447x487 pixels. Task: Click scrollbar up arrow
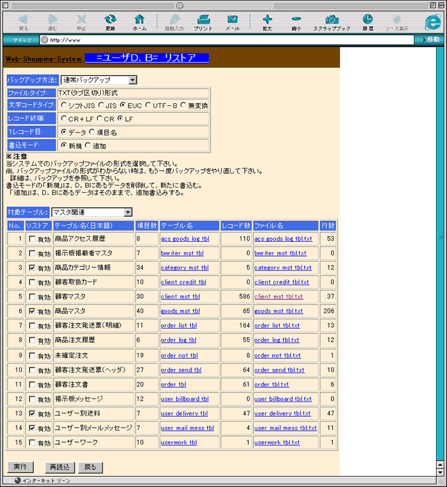440,465
